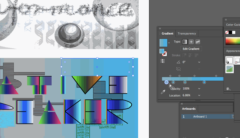Click the Reverse Gradient icon
The height and width of the screenshot is (138, 240).
(x=162, y=61)
